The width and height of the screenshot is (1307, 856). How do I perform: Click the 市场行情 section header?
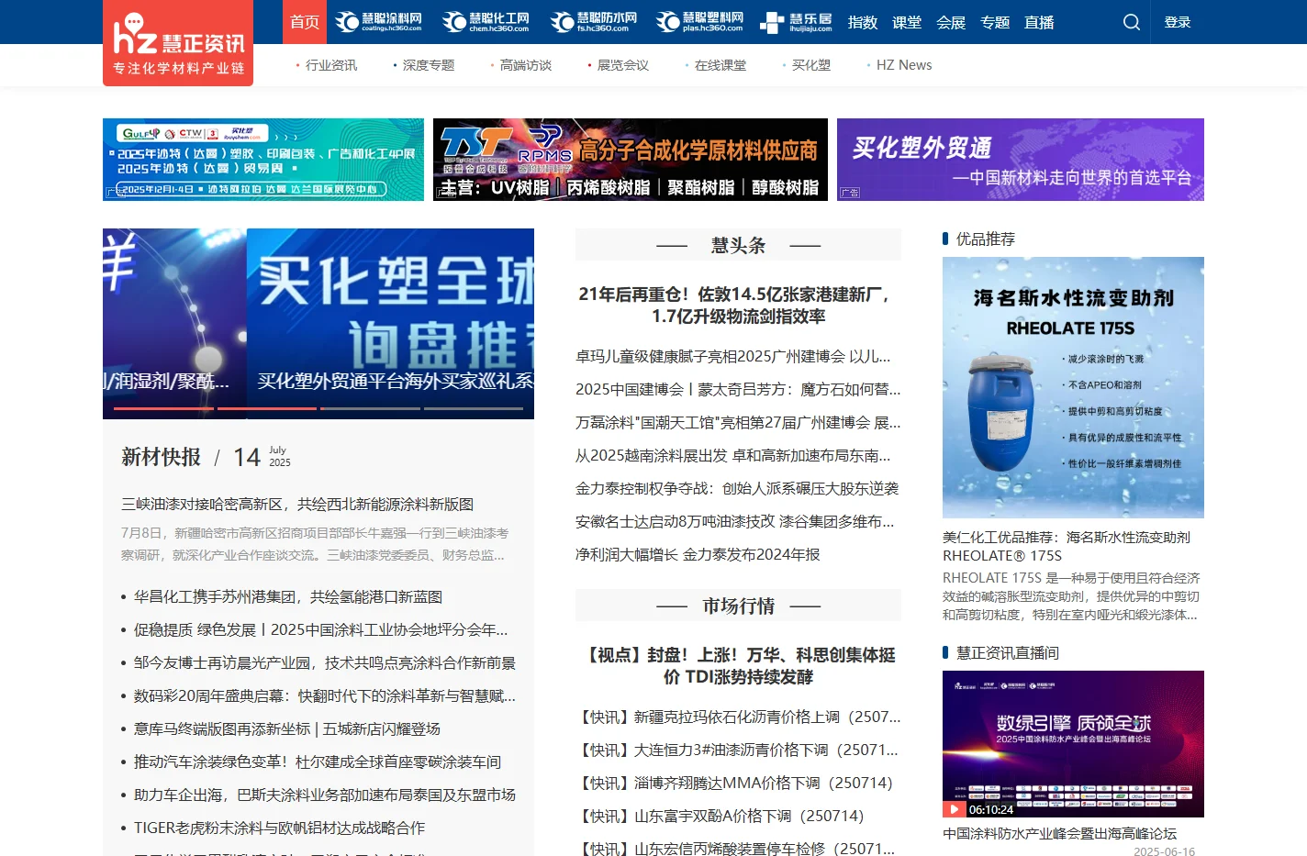738,606
